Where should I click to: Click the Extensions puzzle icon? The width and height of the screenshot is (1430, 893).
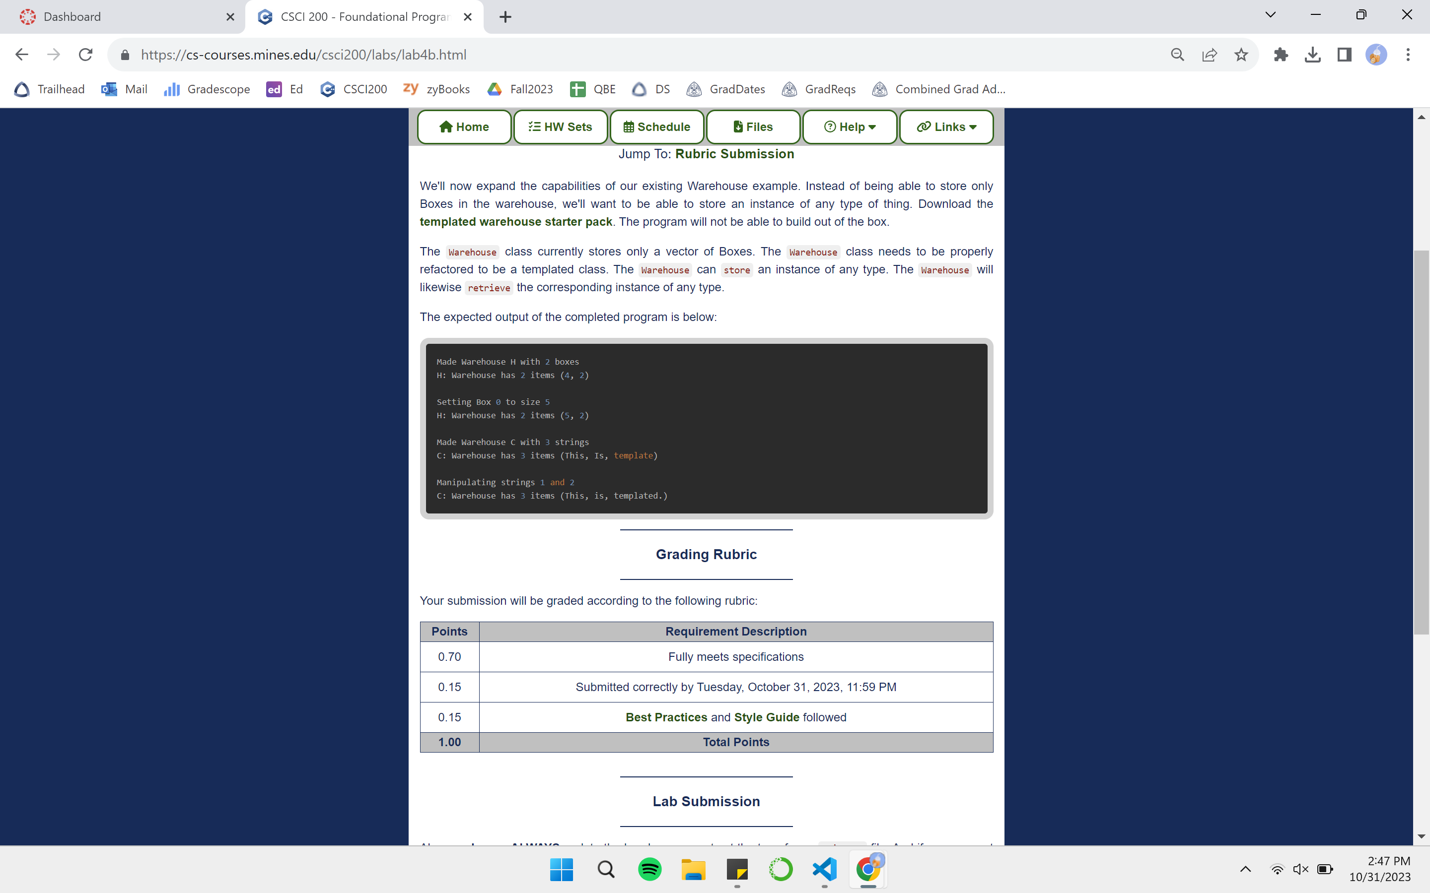pyautogui.click(x=1281, y=55)
